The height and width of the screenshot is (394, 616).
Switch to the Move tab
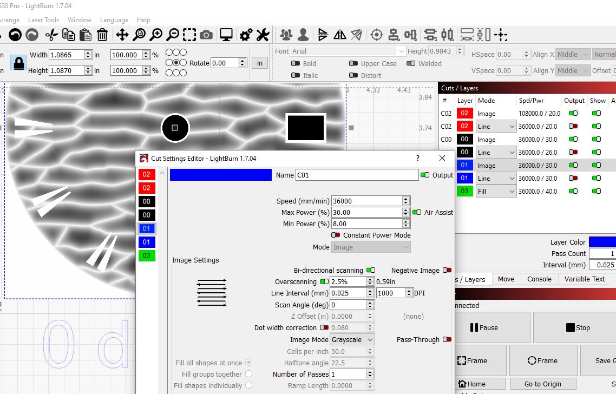coord(506,279)
